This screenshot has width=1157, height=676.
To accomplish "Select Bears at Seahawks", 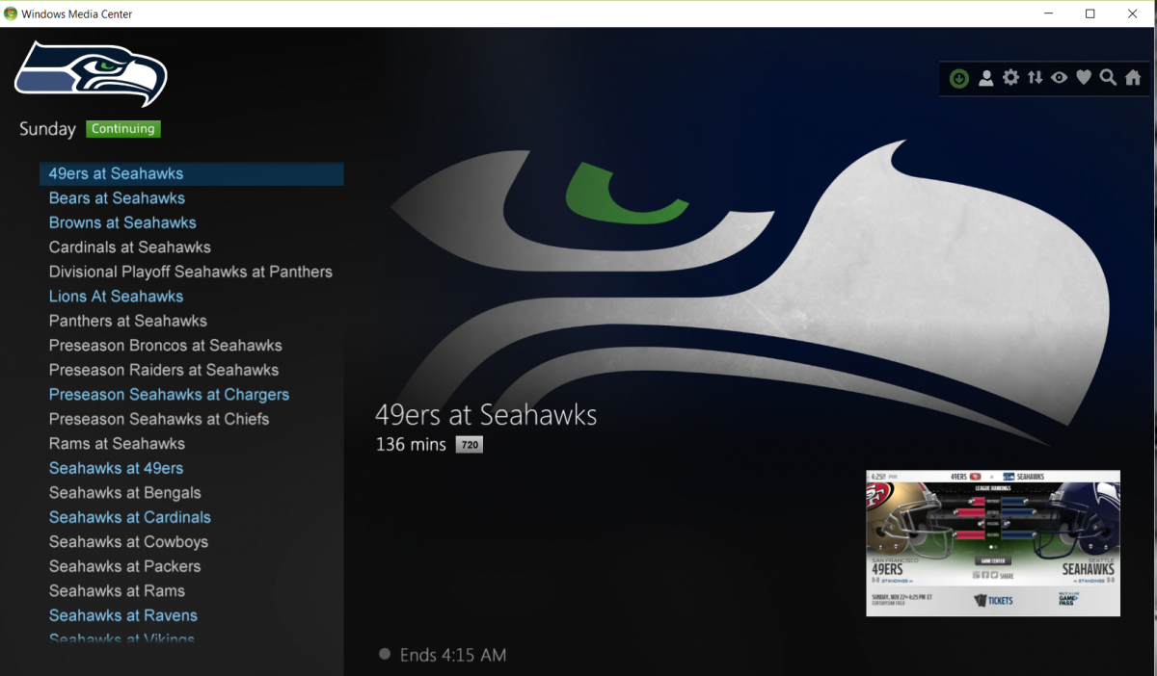I will [117, 198].
